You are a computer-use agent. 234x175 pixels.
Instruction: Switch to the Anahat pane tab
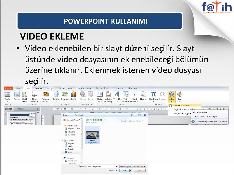pos(20,109)
